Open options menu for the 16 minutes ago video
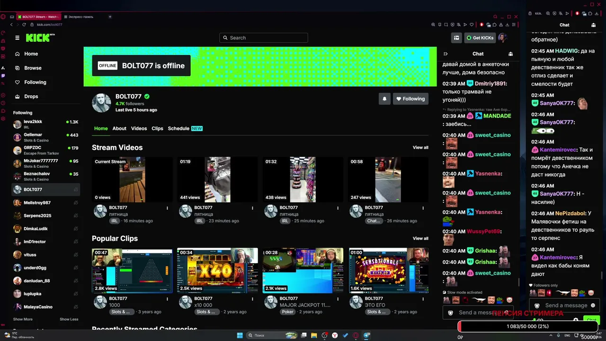The image size is (606, 341). pyautogui.click(x=167, y=208)
